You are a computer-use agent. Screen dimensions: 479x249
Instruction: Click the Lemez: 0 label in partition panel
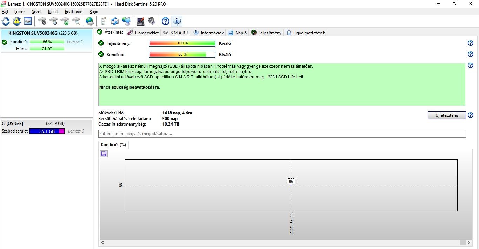pyautogui.click(x=76, y=131)
